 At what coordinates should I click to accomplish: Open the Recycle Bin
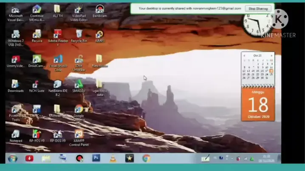[x=79, y=34]
